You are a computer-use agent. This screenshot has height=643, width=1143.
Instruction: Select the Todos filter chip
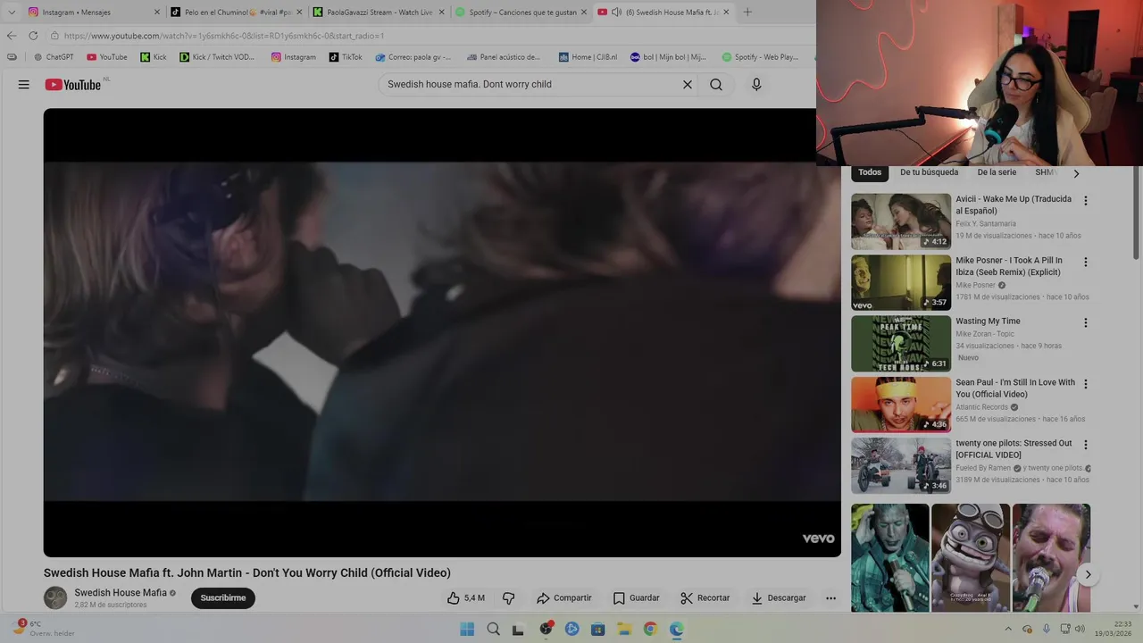[870, 172]
